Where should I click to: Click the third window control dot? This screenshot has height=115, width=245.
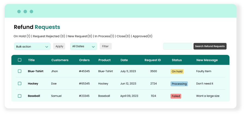31,11
